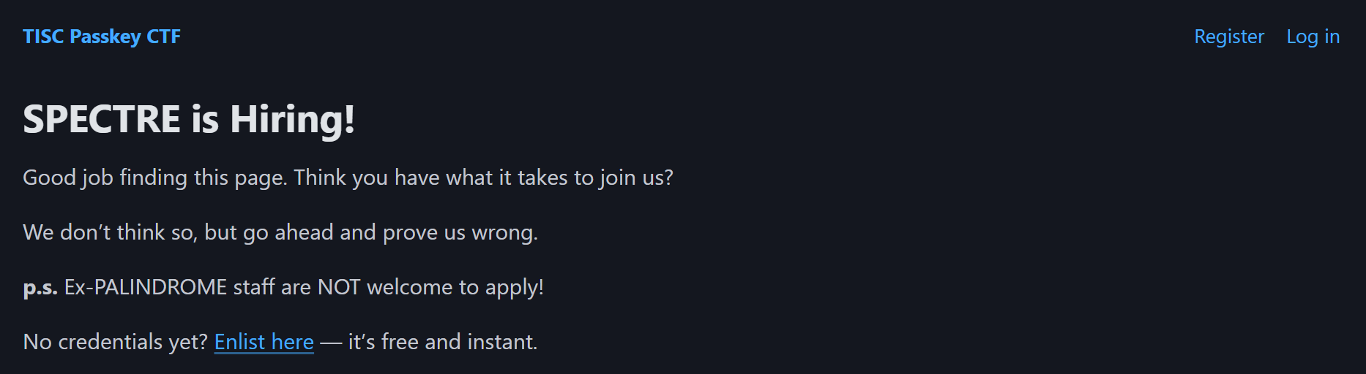1366x374 pixels.
Task: Click the "welcome to apply!" text
Action: [455, 287]
